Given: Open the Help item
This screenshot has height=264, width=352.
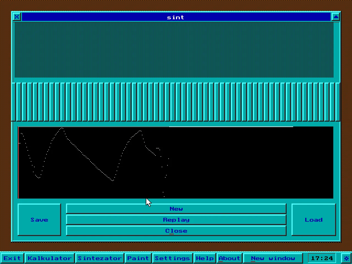Looking at the screenshot, I should pyautogui.click(x=205, y=258).
